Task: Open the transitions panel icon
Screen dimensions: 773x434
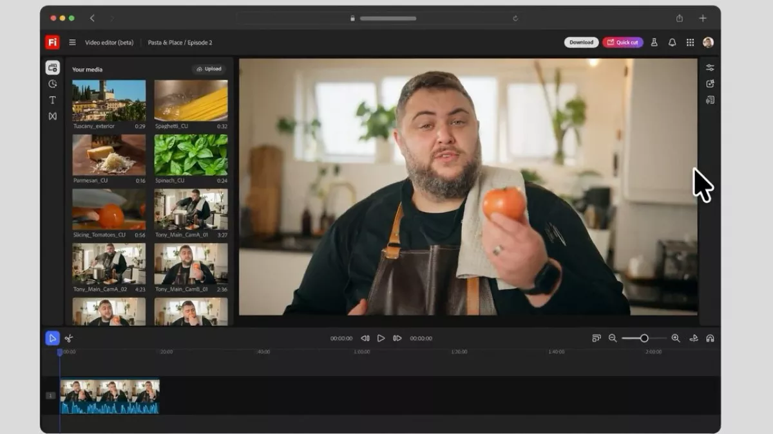Action: (52, 116)
